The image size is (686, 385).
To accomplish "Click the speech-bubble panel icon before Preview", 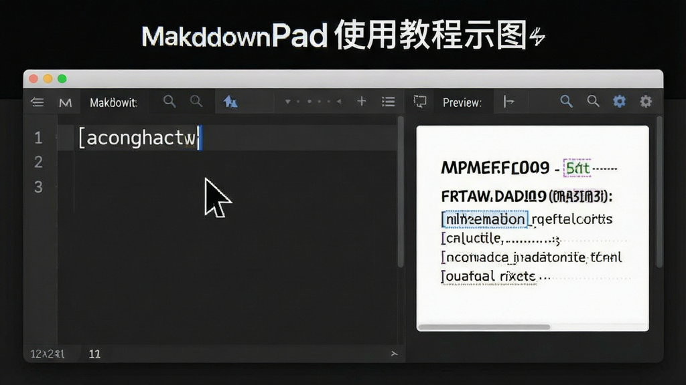I will pyautogui.click(x=419, y=102).
